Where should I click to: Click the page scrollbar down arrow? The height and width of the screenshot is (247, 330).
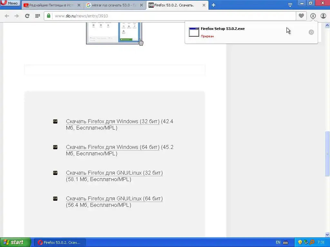coord(327,234)
